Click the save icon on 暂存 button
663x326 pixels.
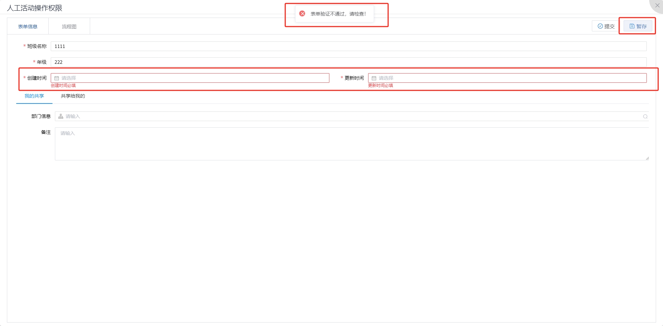[x=632, y=26]
